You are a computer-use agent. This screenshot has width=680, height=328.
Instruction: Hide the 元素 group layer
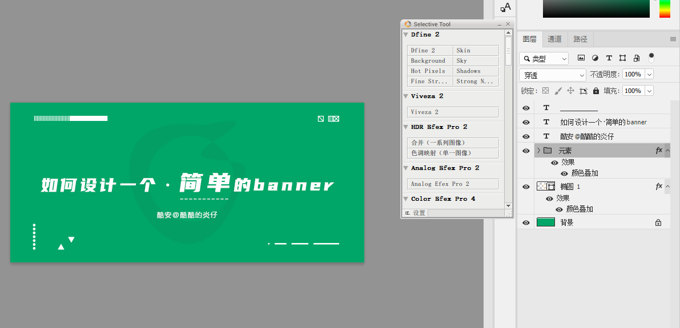(526, 151)
